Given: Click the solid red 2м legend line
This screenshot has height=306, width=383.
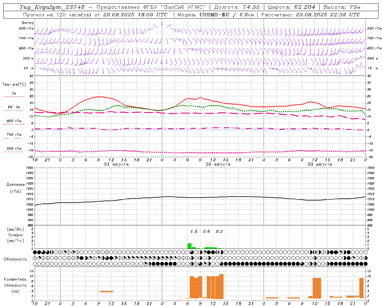Looking at the screenshot, I should (14, 97).
